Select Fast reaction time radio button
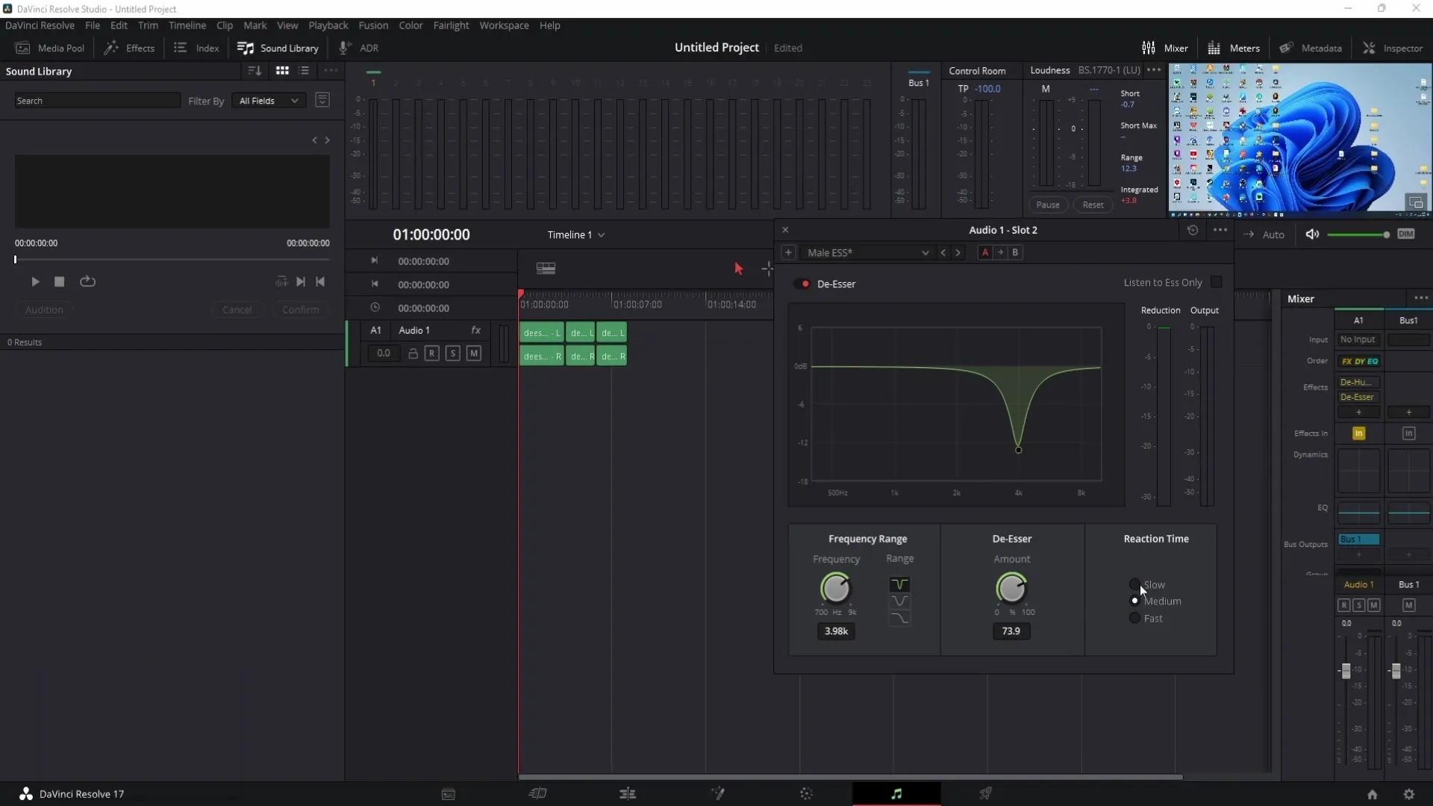 tap(1134, 618)
